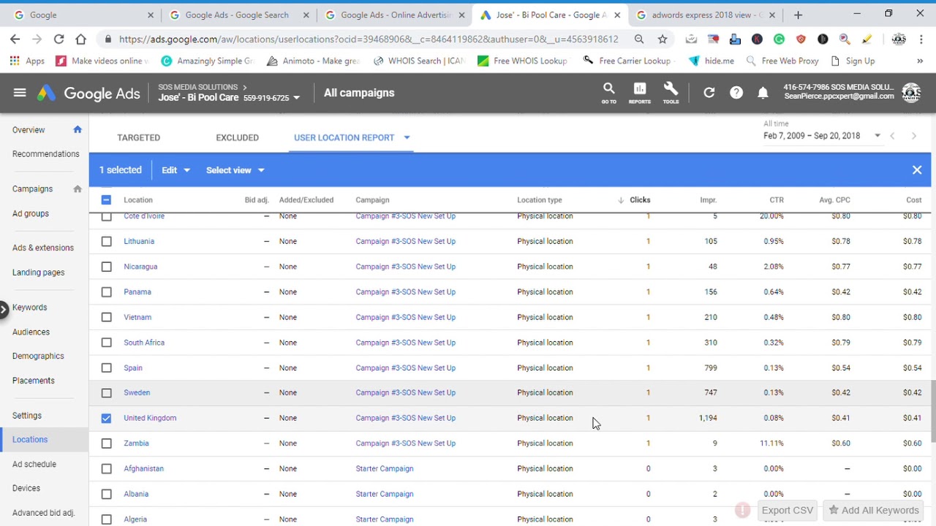
Task: Open the Google Ads main hamburger menu
Action: [20, 93]
